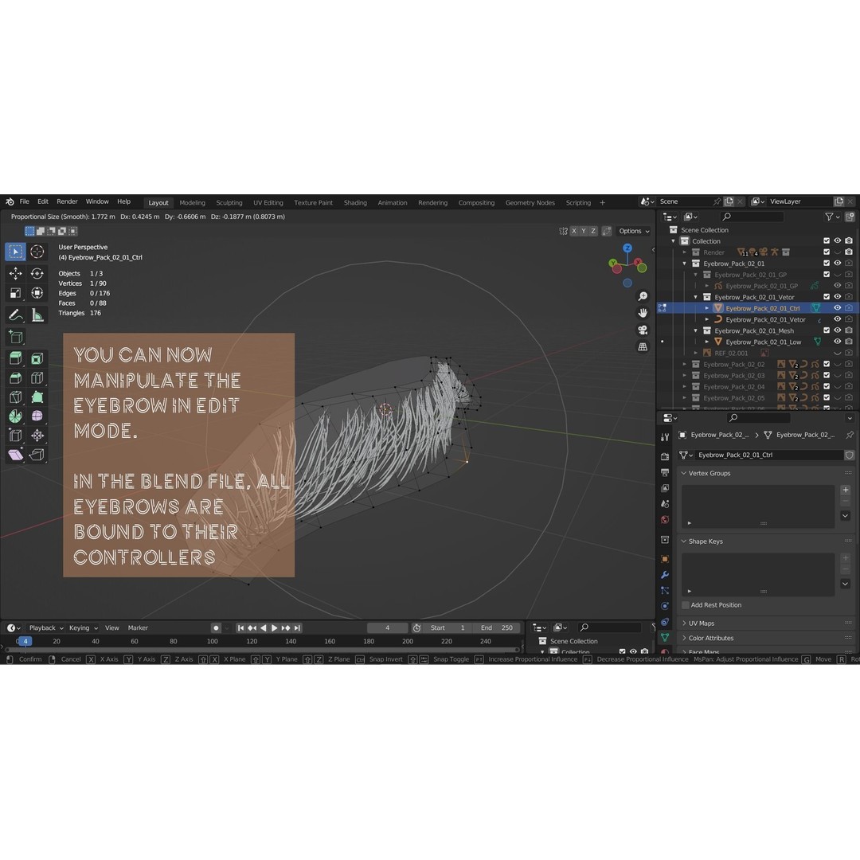Hide Eyebrow_Pack_02_01_Low with eye icon

click(x=838, y=342)
